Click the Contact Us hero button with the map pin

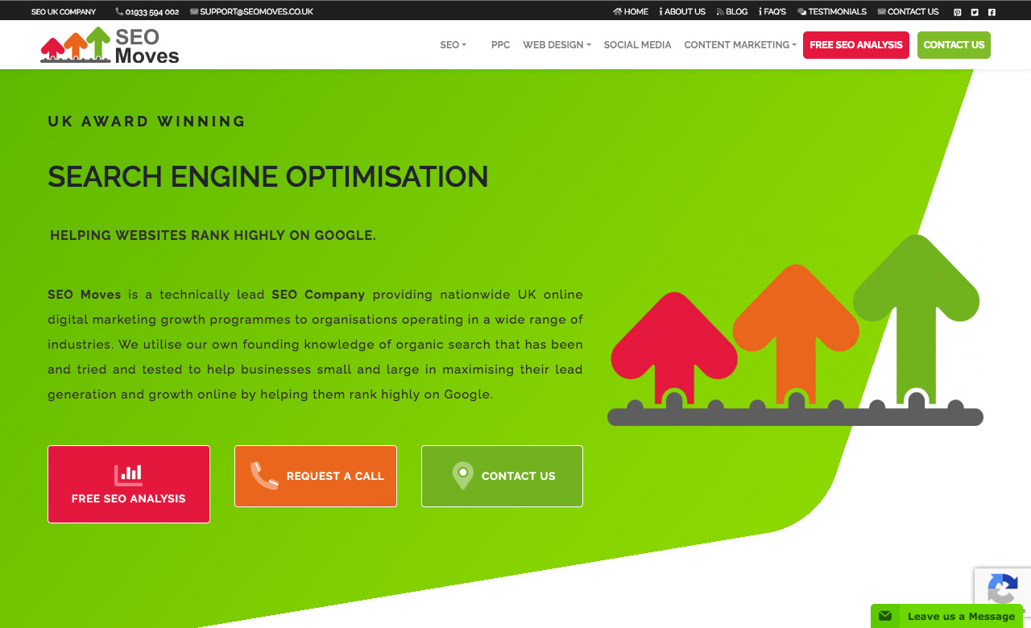[502, 476]
